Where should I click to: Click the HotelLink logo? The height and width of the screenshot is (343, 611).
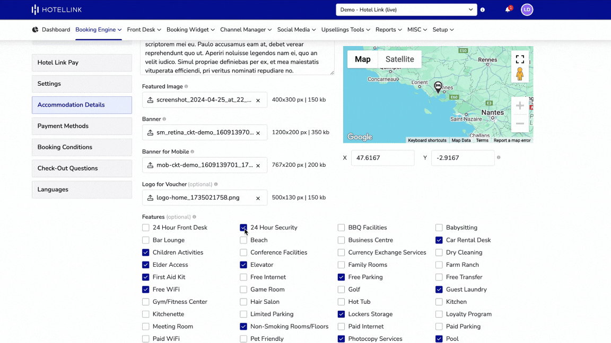(x=57, y=10)
